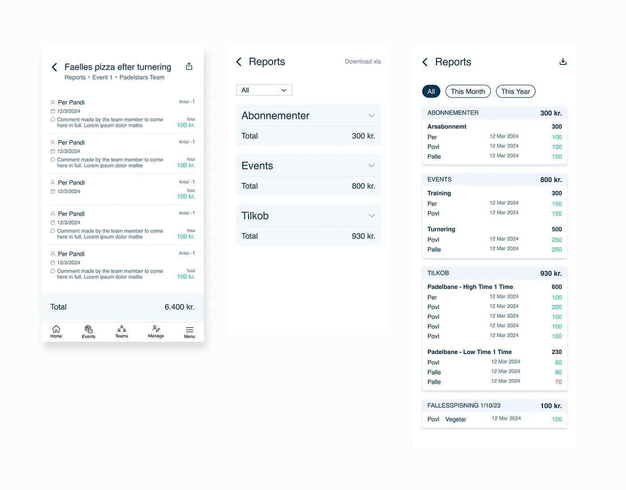
Task: Click the ABONNEMENTER card header
Action: coord(495,113)
